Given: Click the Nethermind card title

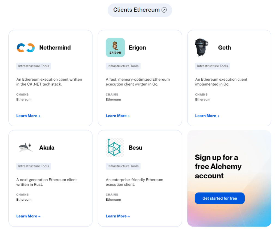Looking at the screenshot, I should (x=55, y=48).
